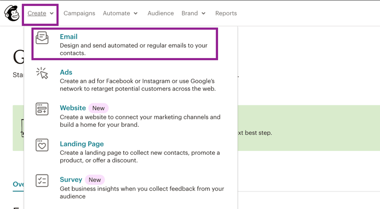Click the New badge next to Survey
Viewport: 380px width, 209px height.
95,180
